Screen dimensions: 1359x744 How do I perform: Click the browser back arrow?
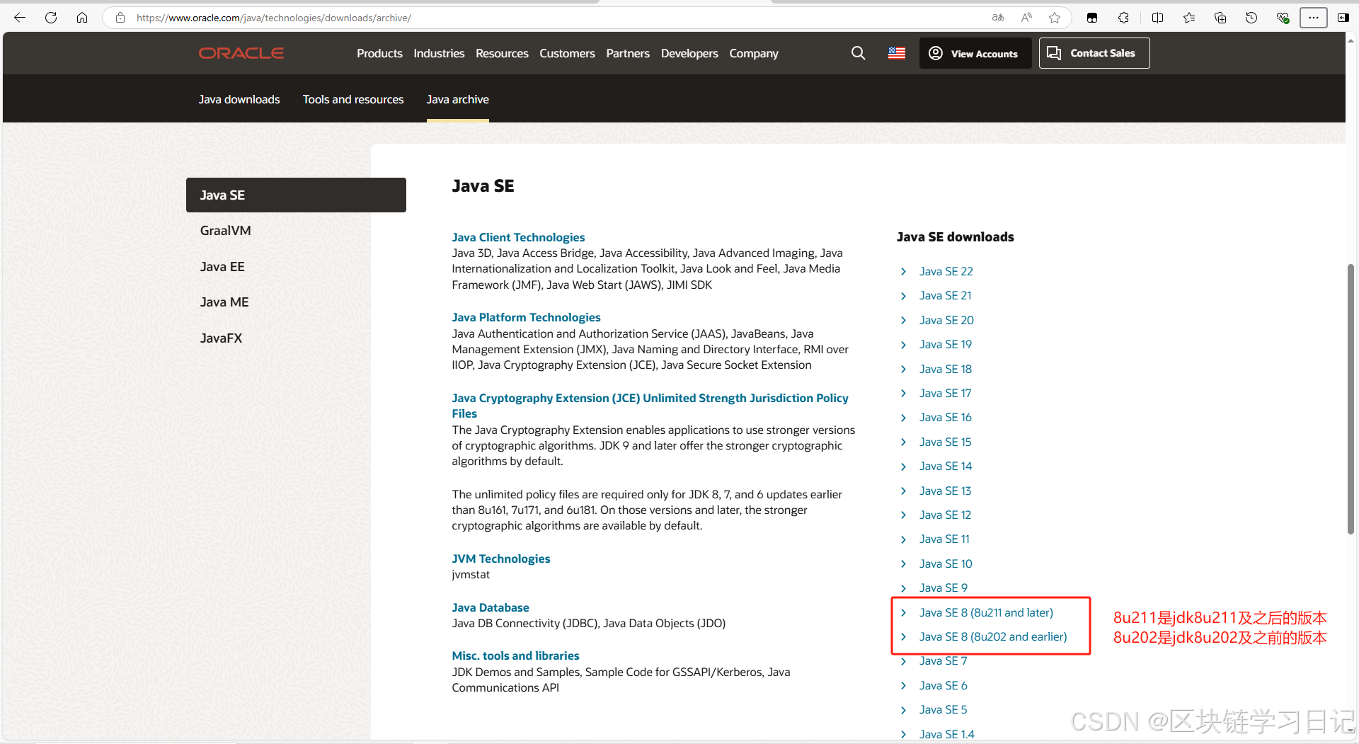(20, 18)
